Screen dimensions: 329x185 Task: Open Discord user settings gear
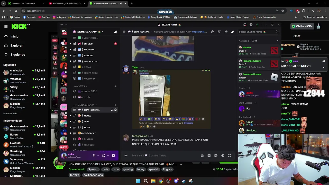coord(113,155)
